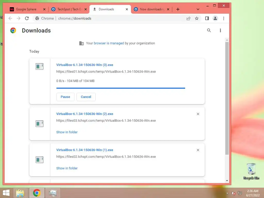Click the browser back arrow
This screenshot has height=198, width=264.
pos(10,18)
